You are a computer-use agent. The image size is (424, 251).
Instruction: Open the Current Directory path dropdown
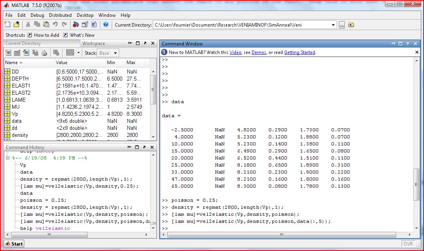[x=333, y=25]
